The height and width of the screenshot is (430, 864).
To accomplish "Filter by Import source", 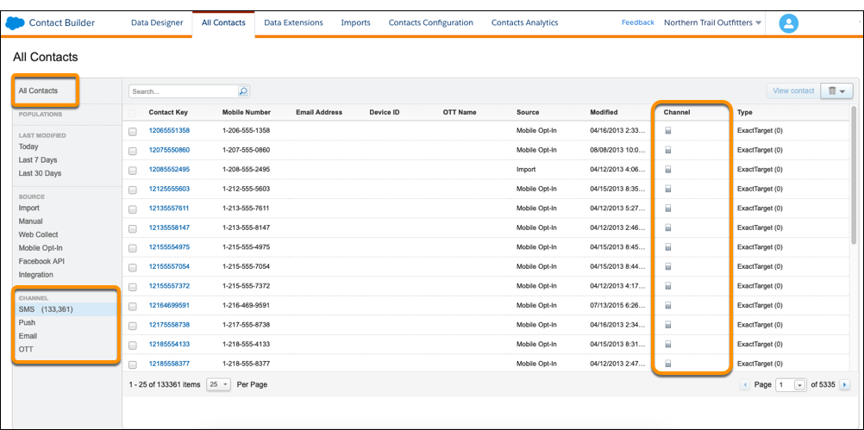I will click(29, 209).
